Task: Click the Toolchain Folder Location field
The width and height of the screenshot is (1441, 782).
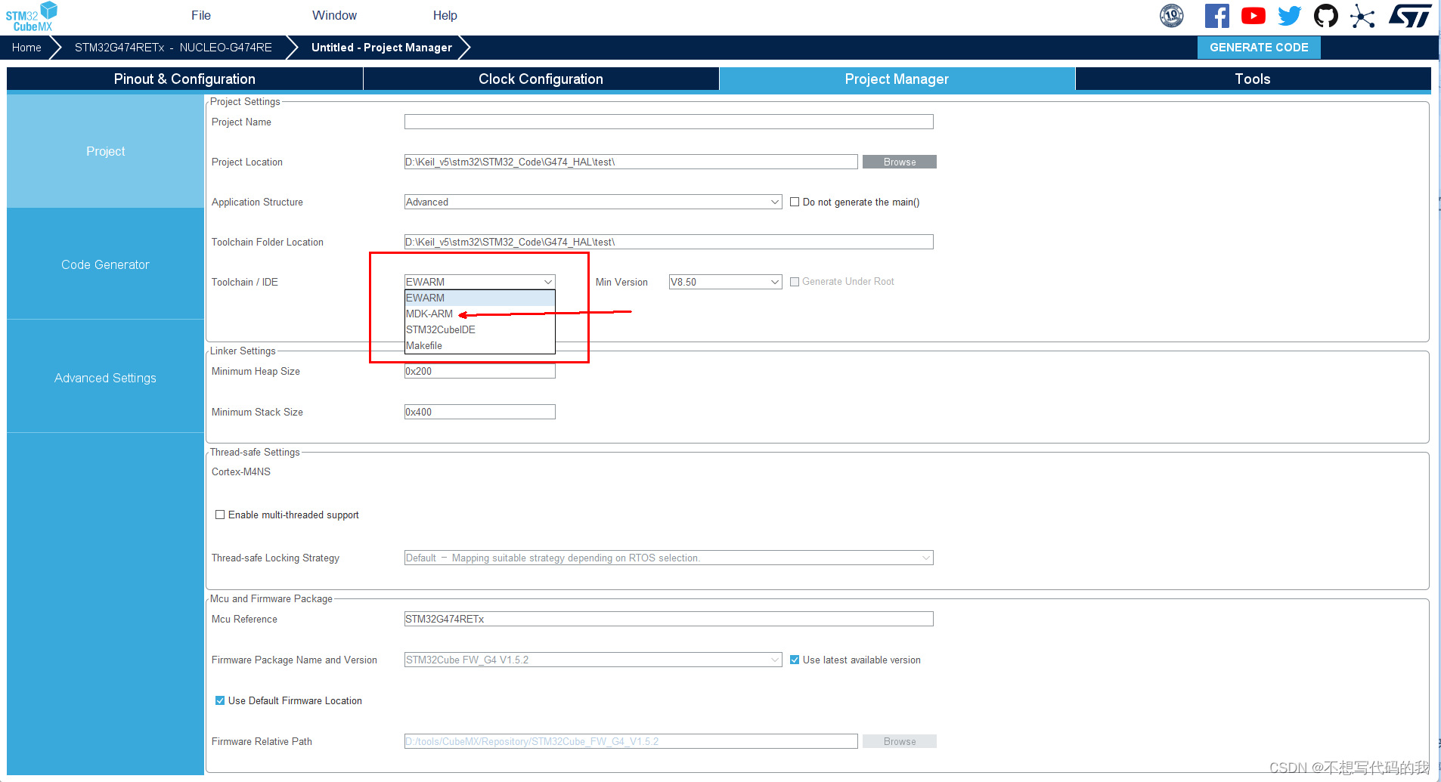Action: [669, 242]
